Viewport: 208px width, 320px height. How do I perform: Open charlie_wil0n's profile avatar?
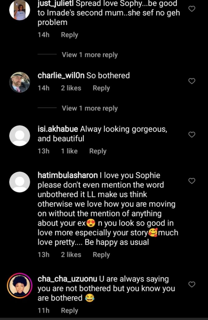click(20, 82)
